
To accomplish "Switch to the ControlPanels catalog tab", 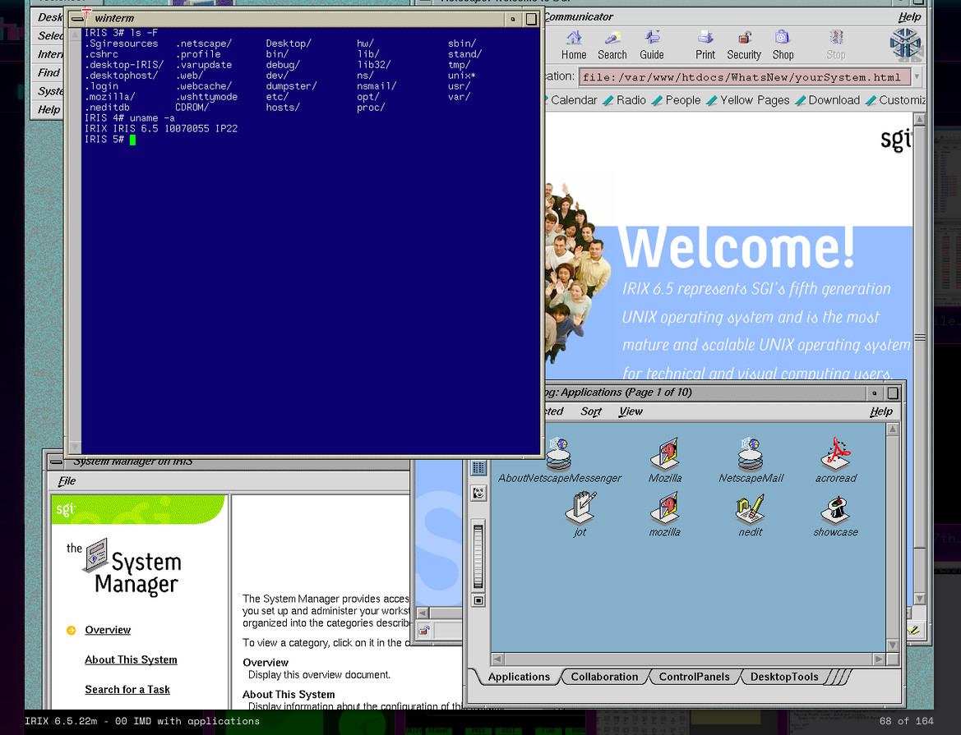I will tap(694, 677).
